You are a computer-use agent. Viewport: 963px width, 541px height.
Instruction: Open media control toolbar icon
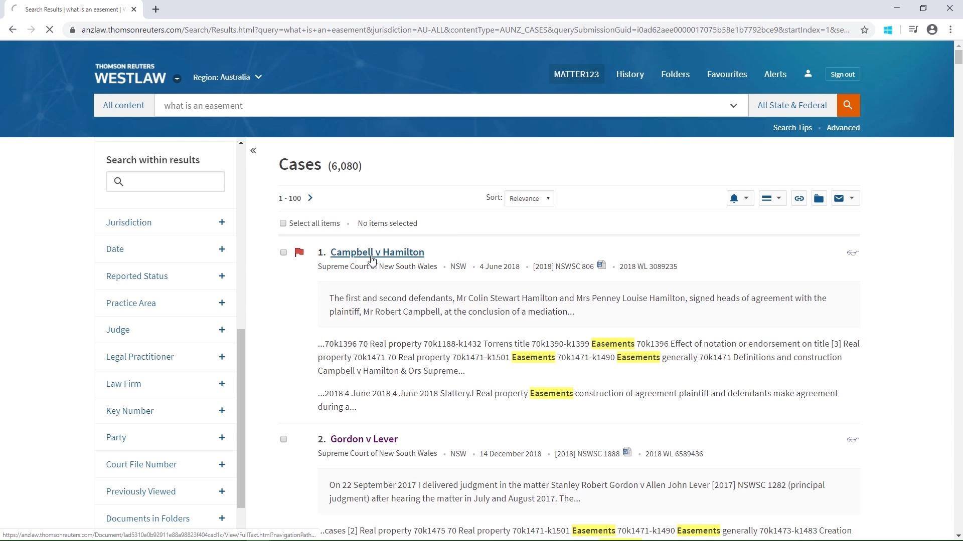click(x=913, y=30)
